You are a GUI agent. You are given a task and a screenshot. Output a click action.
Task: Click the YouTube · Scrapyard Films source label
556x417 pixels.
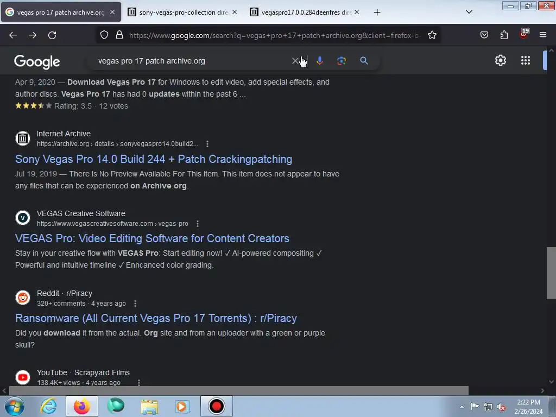pos(83,372)
